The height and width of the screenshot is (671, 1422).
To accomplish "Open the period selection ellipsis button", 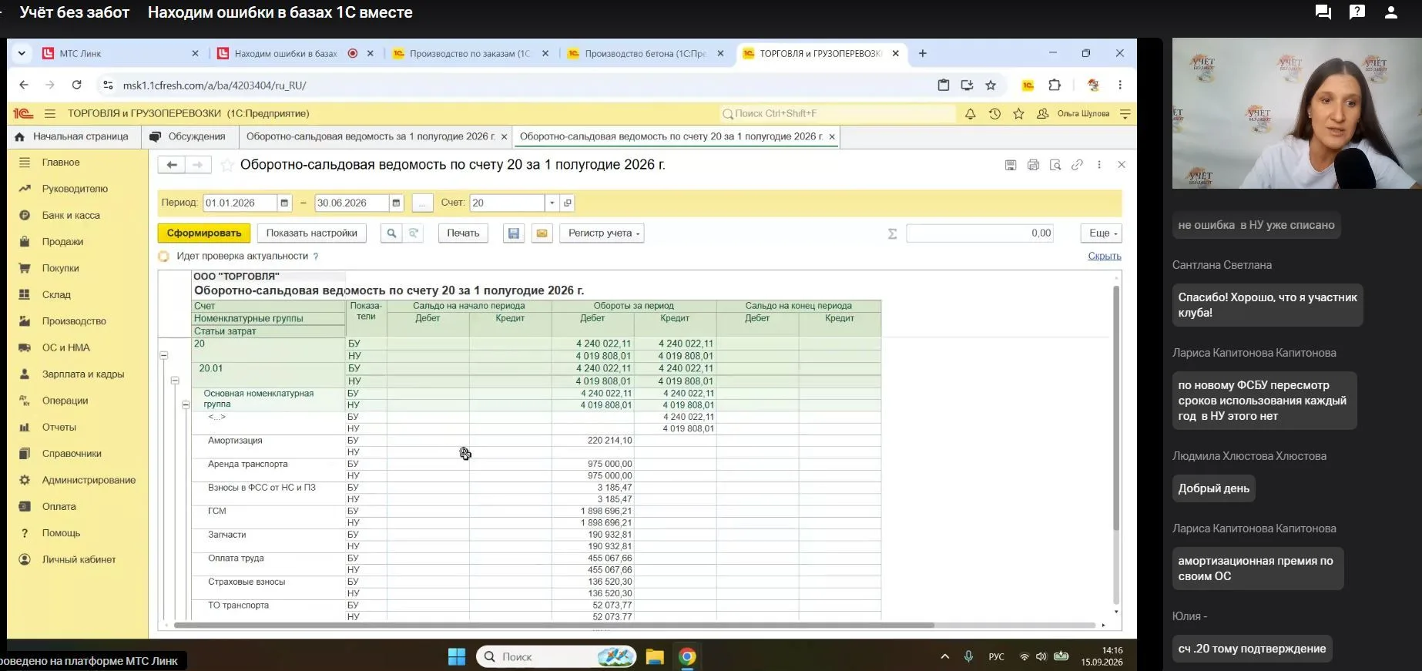I will tap(422, 203).
